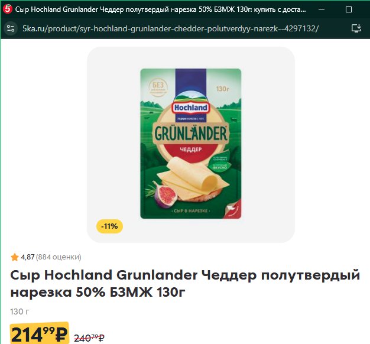Viewport: 370px width, 344px height.
Task: Open the 884 оценки reviews link
Action: click(x=59, y=257)
